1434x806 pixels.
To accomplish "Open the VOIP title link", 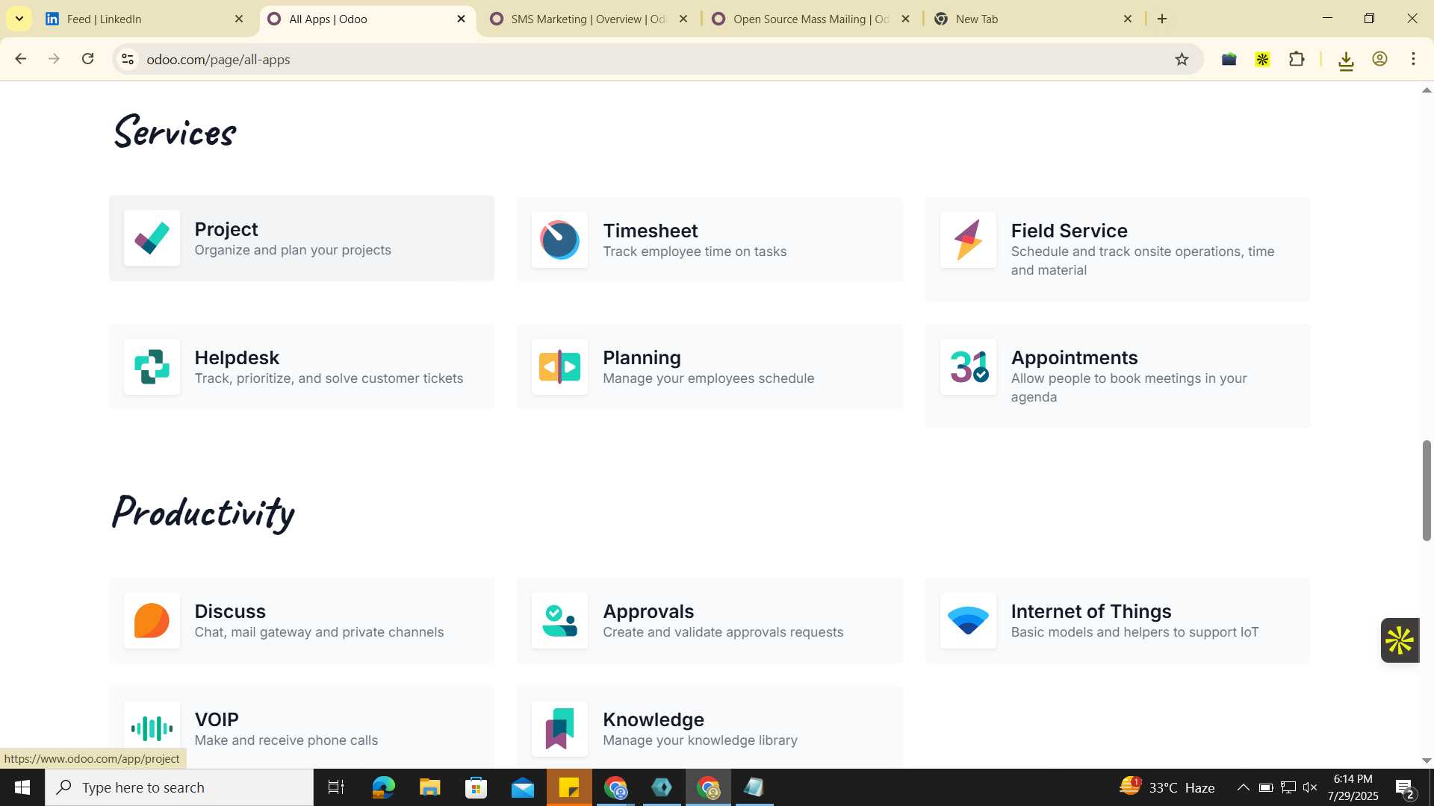I will point(217,719).
